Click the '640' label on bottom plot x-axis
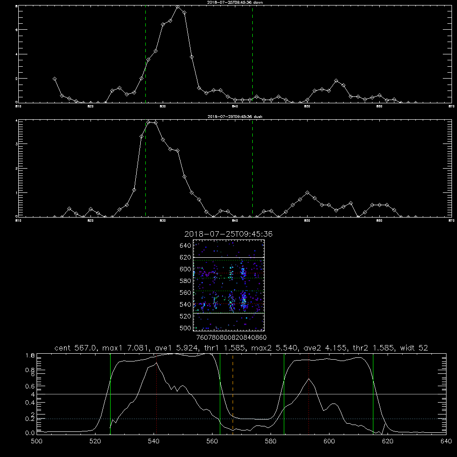Image resolution: width=457 pixels, height=457 pixels. pos(446,441)
